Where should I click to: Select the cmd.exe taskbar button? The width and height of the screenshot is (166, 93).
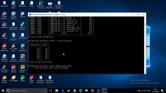click(x=104, y=91)
